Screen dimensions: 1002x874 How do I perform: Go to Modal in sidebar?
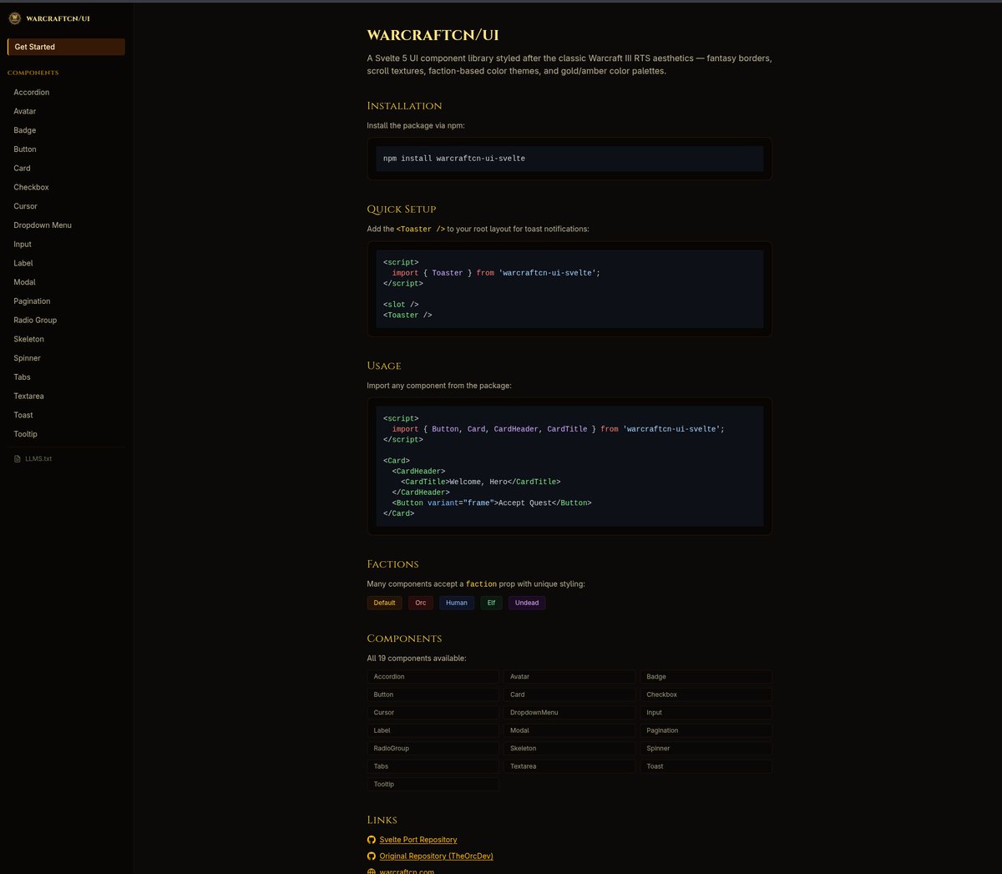click(x=66, y=282)
